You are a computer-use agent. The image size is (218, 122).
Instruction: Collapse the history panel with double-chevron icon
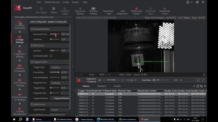point(205,86)
